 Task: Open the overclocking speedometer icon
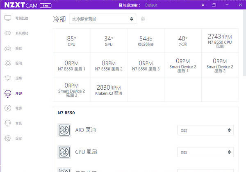8,78
